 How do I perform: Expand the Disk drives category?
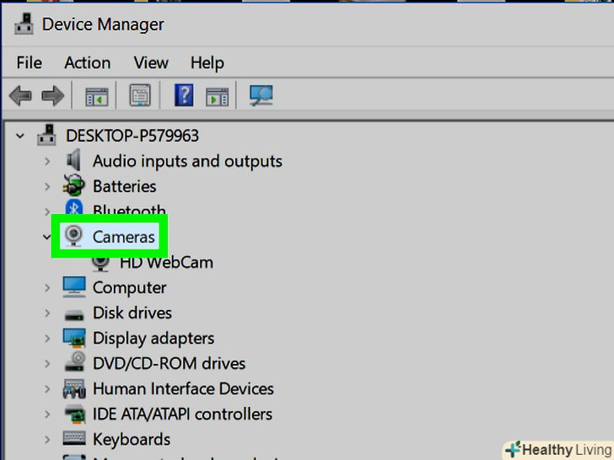pos(47,313)
